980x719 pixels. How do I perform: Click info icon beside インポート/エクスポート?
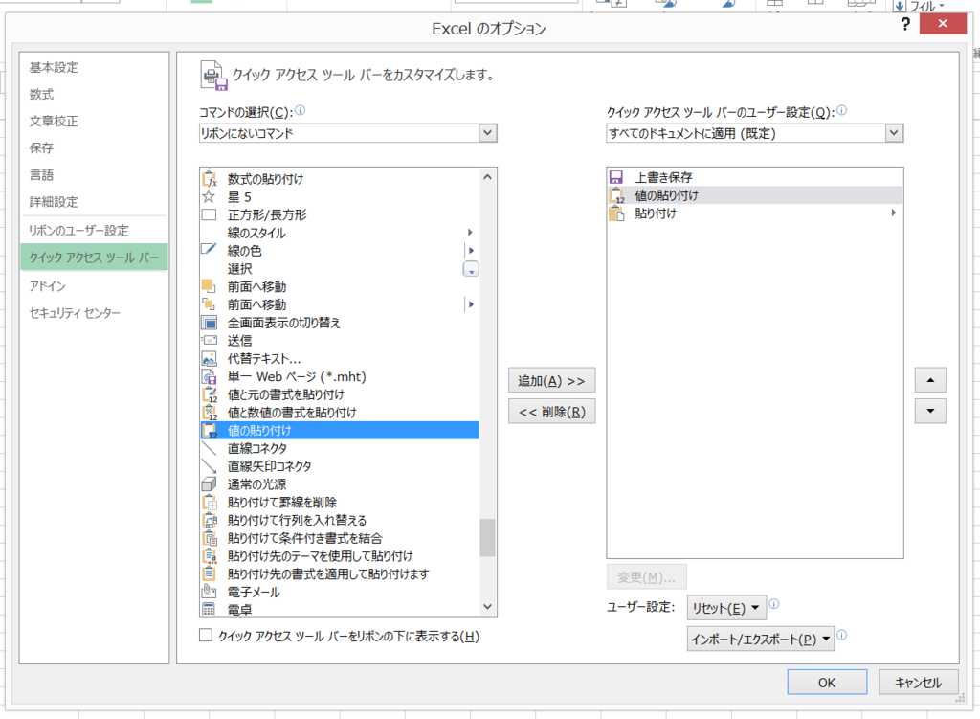[x=842, y=635]
